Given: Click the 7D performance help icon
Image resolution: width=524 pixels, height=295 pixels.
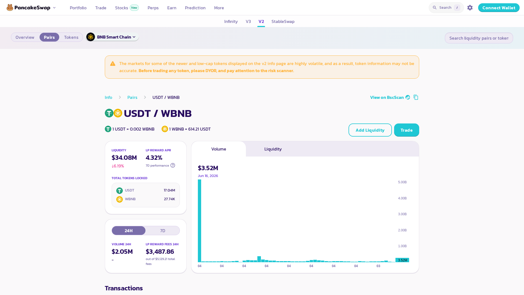Looking at the screenshot, I should pos(173,165).
